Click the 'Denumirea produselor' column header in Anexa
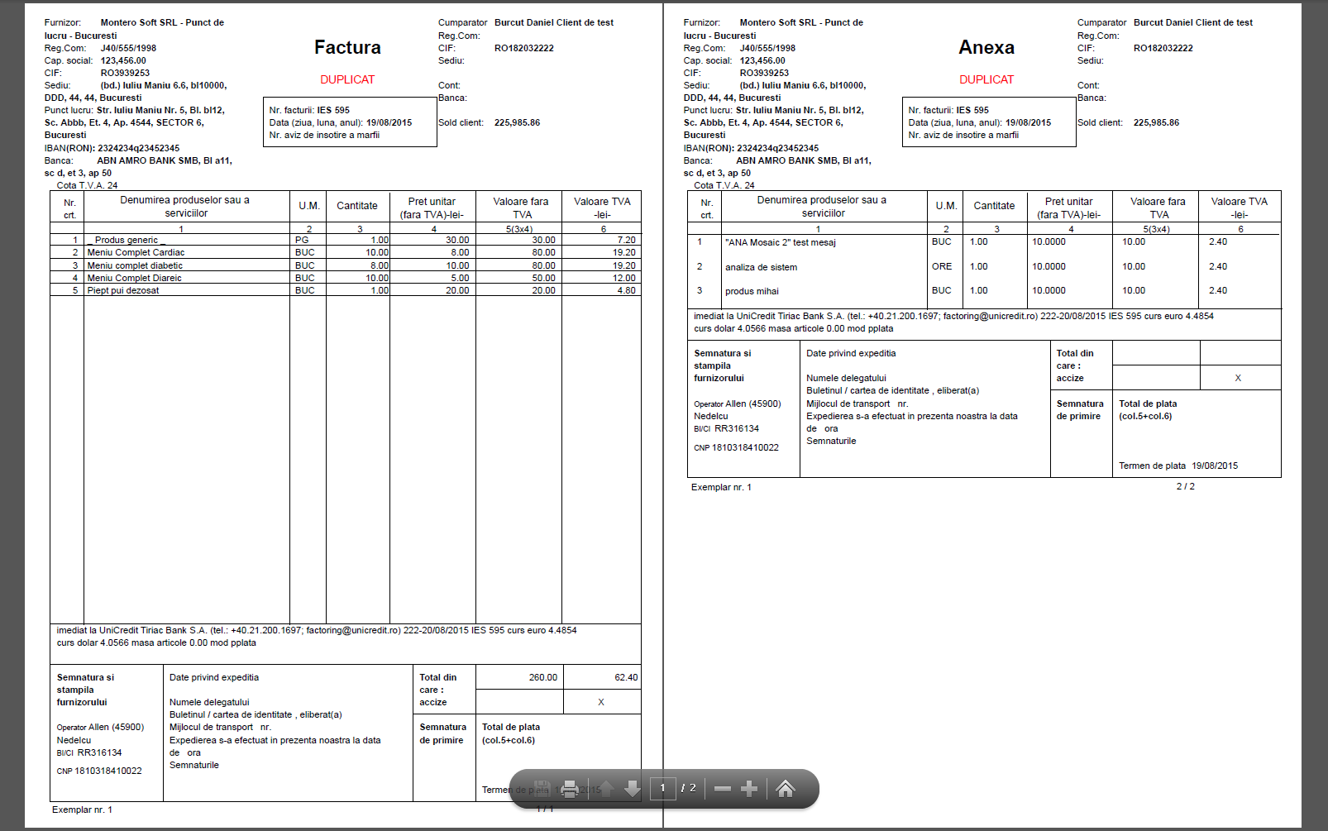This screenshot has height=831, width=1328. pyautogui.click(x=822, y=207)
